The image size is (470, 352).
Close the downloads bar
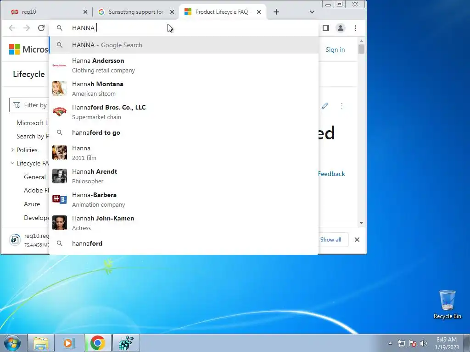point(357,240)
